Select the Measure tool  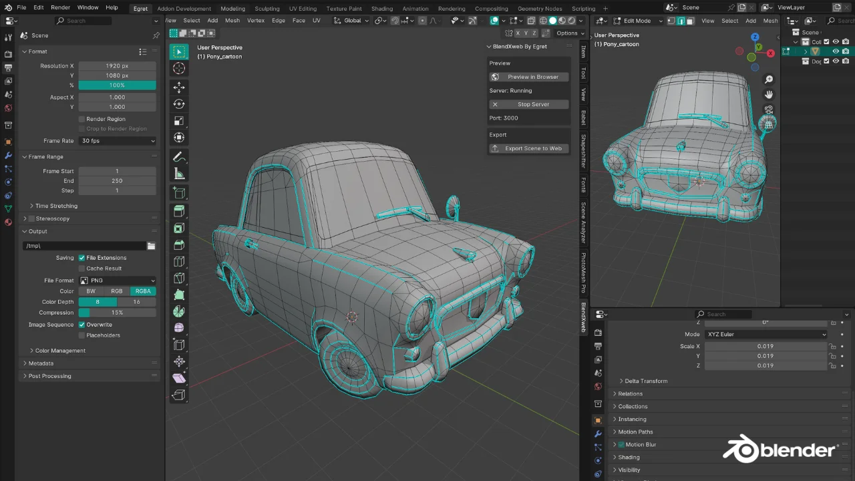tap(179, 174)
